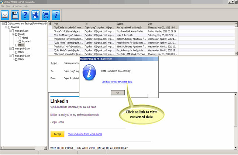Click the About info toolbar icon
Image resolution: width=238 pixels, height=155 pixels.
pyautogui.click(x=56, y=15)
